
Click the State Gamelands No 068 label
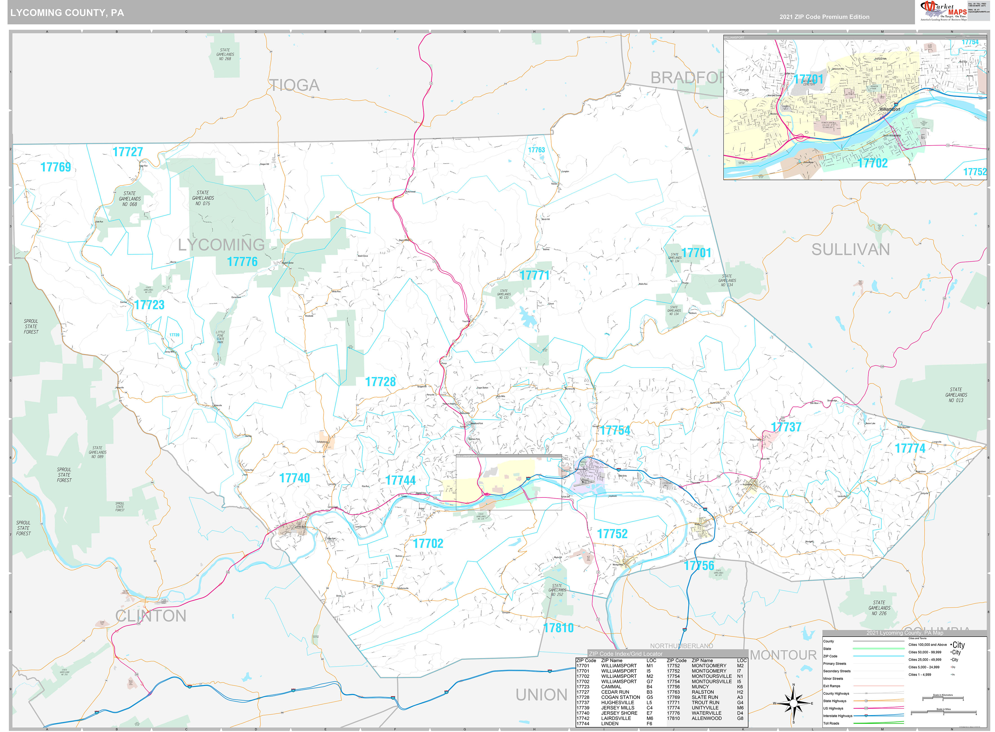tap(130, 199)
